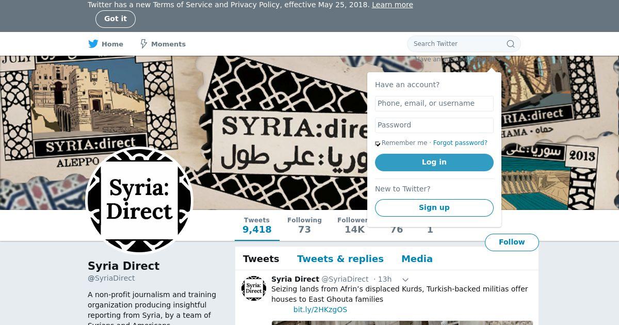This screenshot has height=325, width=619.
Task: Expand the tweet options chevron
Action: click(405, 280)
